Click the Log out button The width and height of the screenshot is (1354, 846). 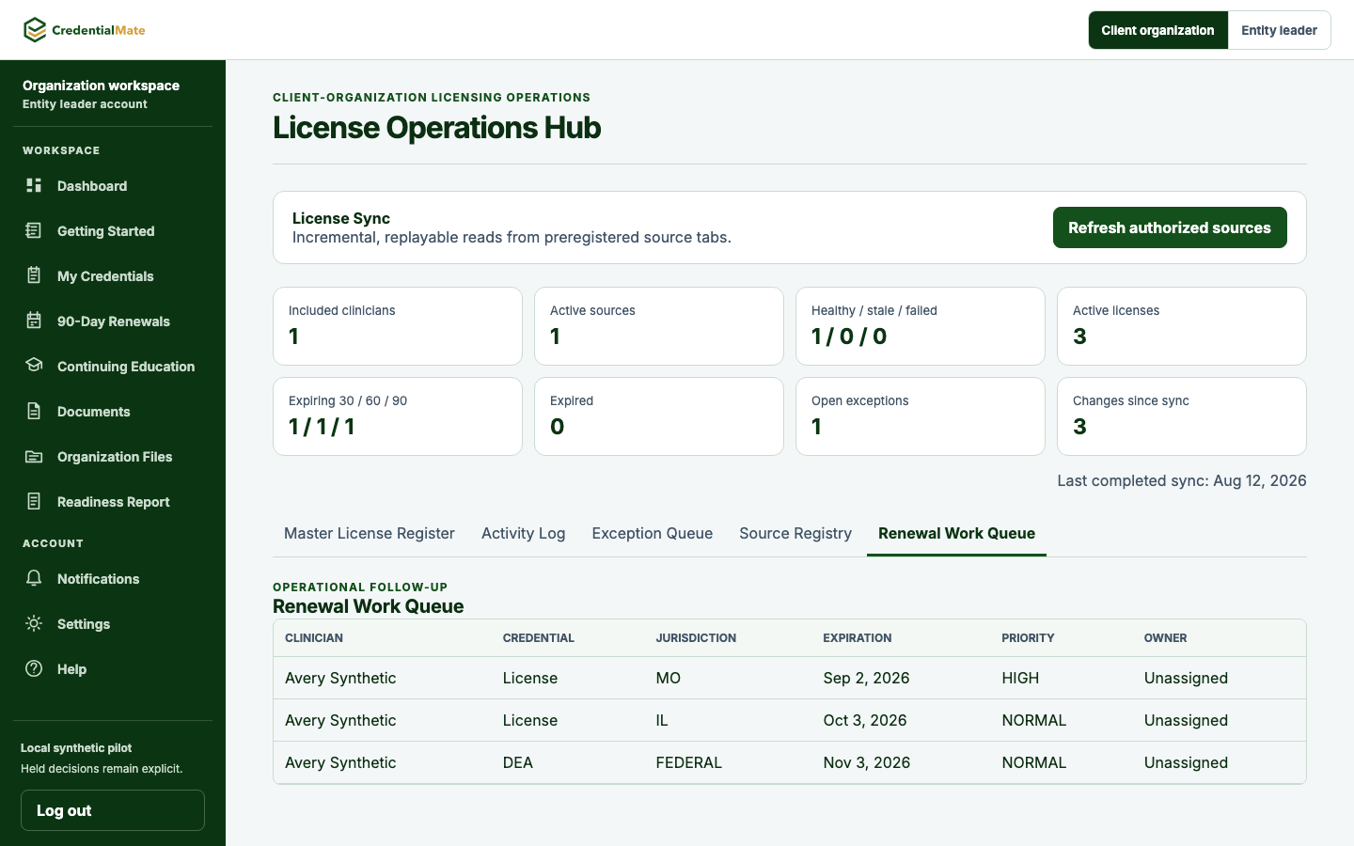coord(113,810)
